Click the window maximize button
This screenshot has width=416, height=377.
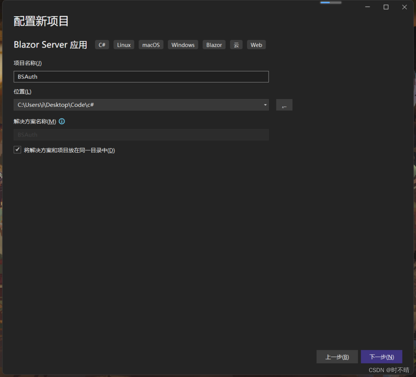pyautogui.click(x=386, y=7)
